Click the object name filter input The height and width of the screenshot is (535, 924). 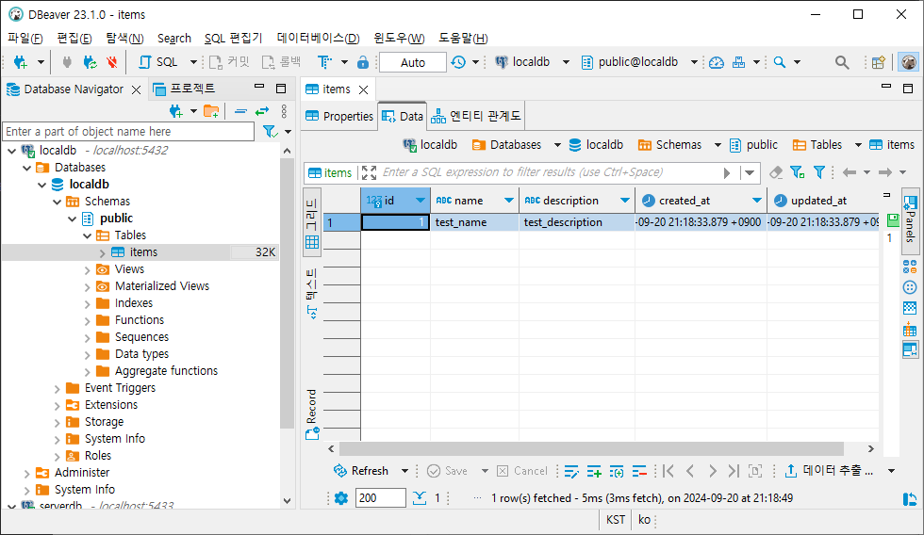(x=128, y=131)
